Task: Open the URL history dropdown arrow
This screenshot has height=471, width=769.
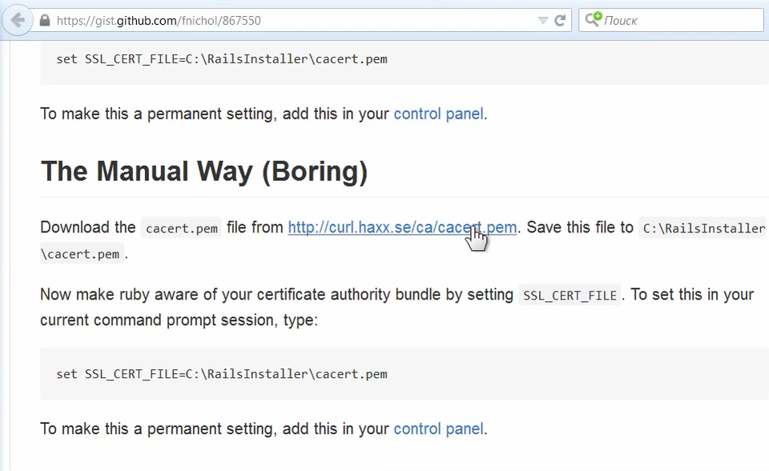Action: click(543, 21)
